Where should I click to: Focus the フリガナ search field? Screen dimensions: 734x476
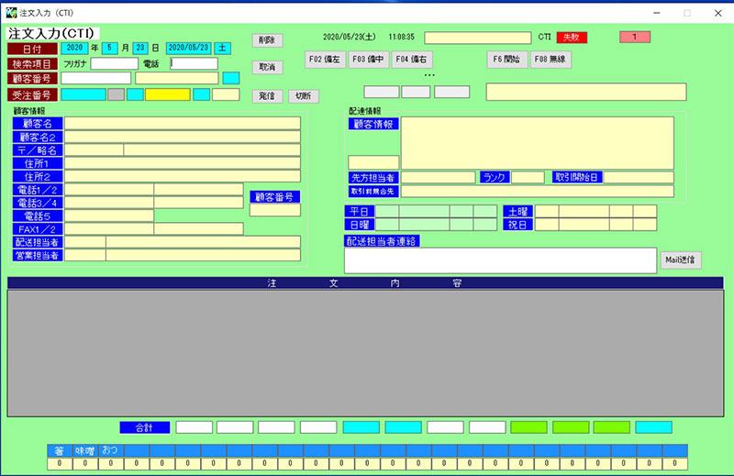click(x=114, y=64)
